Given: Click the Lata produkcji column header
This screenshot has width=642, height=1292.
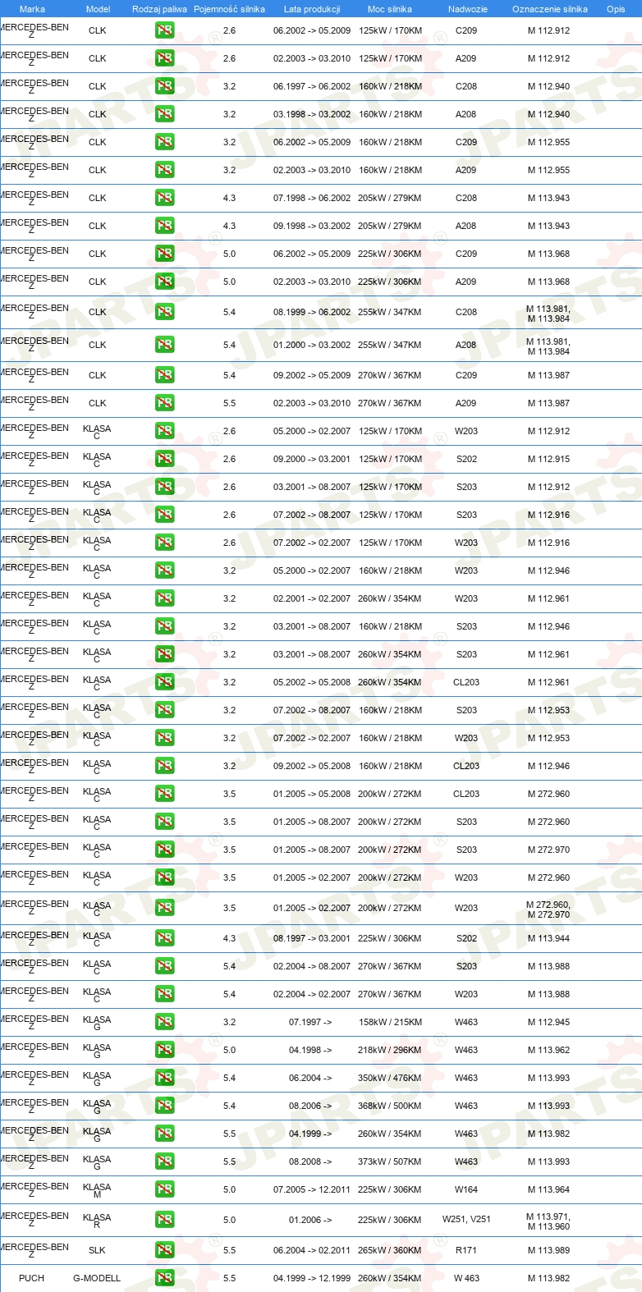Looking at the screenshot, I should click(x=312, y=9).
